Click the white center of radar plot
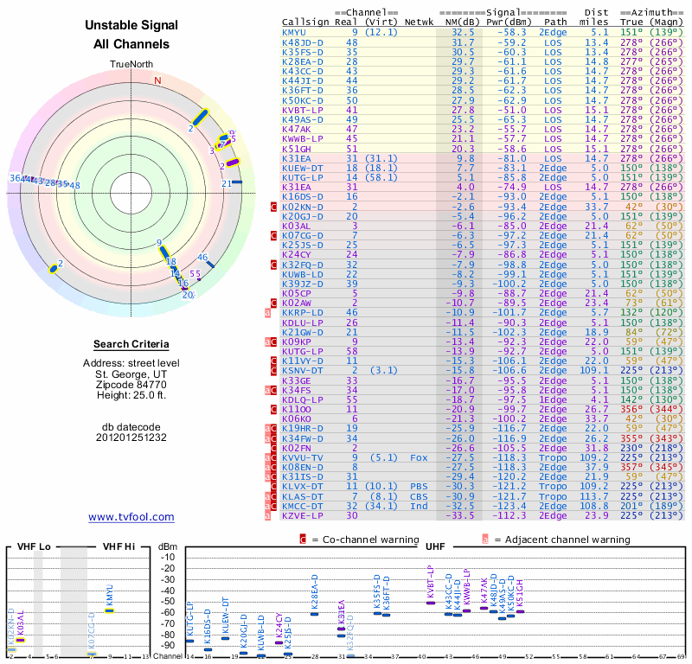Screen dimensions: 692x664 click(131, 190)
